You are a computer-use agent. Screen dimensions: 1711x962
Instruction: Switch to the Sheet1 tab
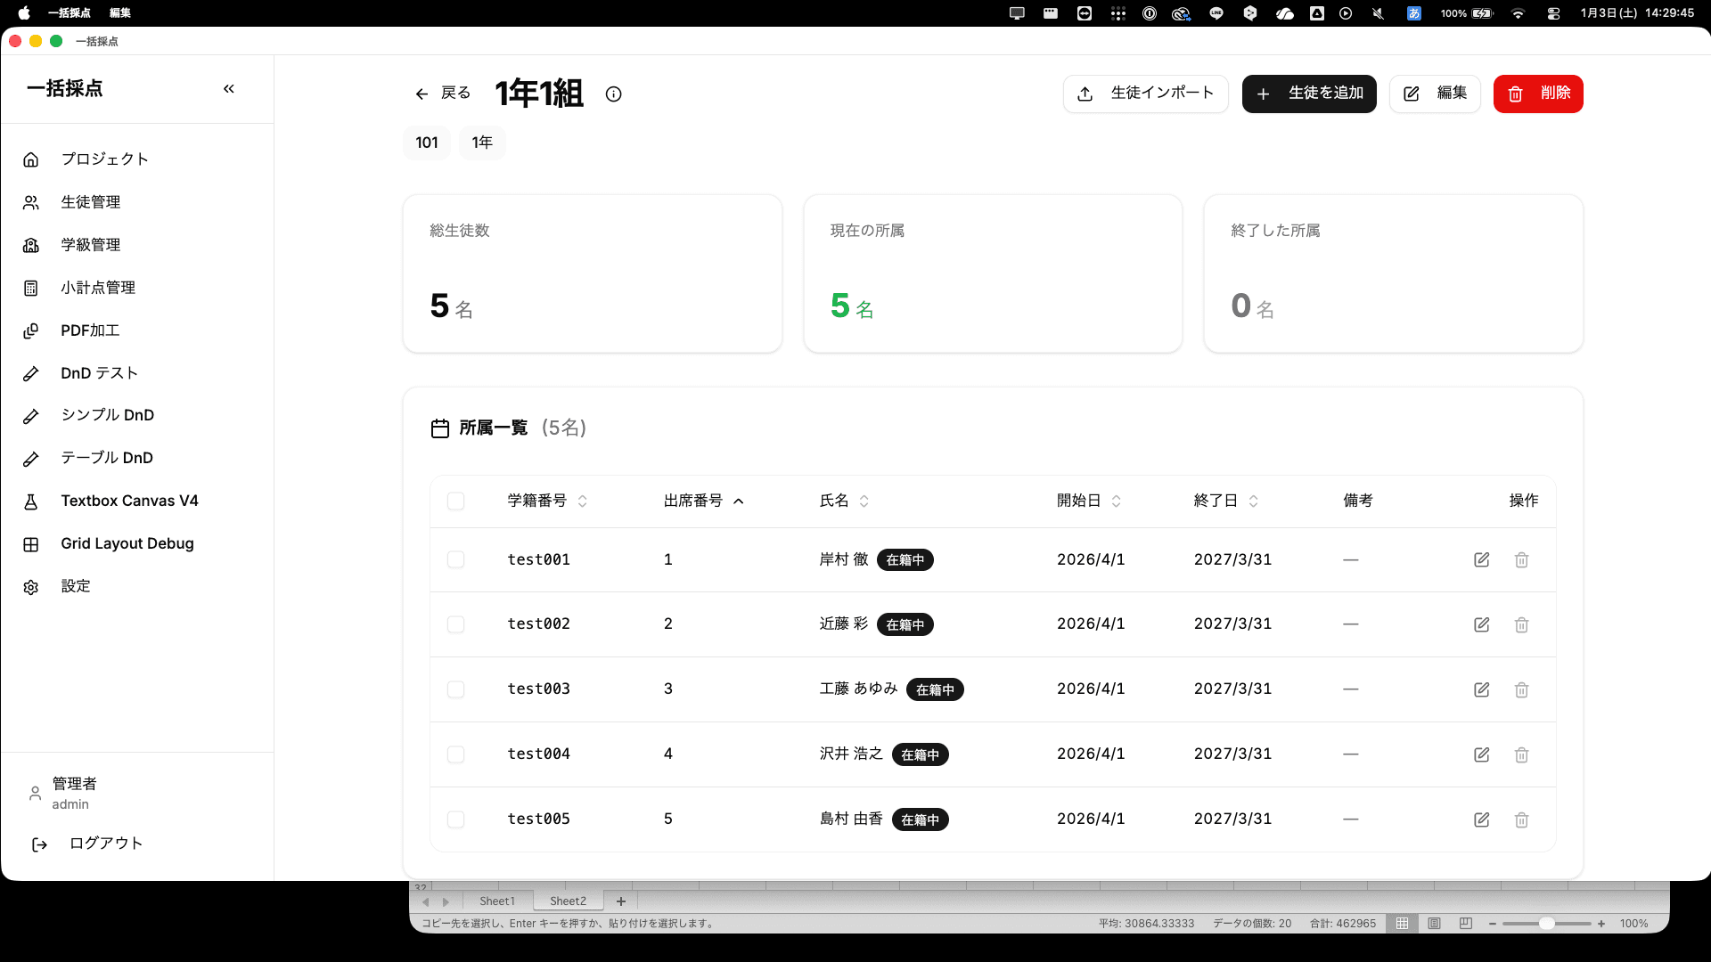click(x=496, y=901)
